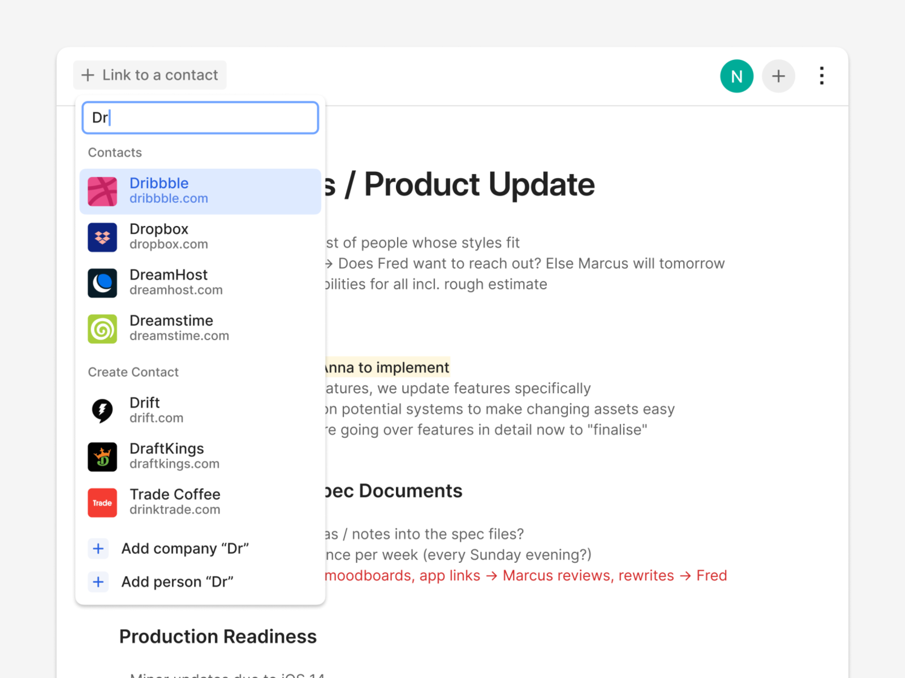Click the Dribbble pink logo icon

[x=102, y=192]
